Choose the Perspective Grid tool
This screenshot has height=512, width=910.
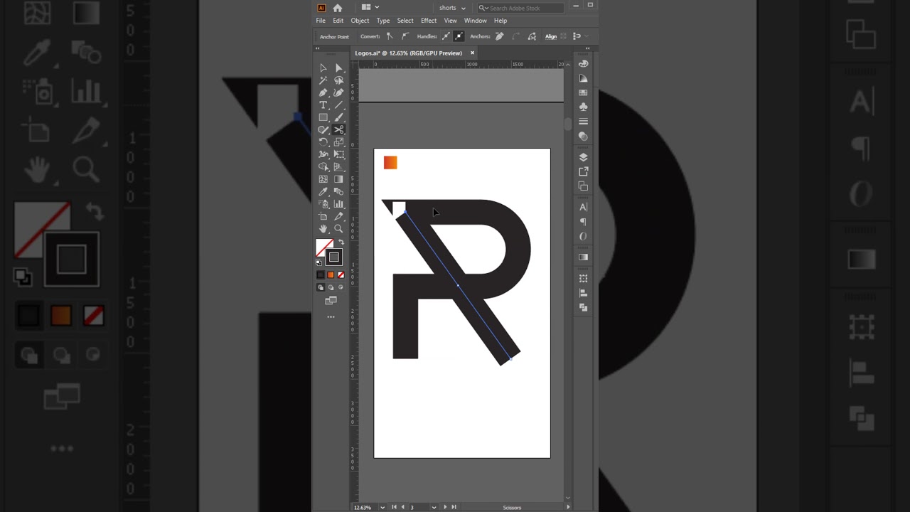pyautogui.click(x=338, y=166)
